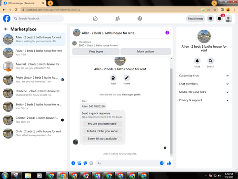This screenshot has height=179, width=238.
Task: Open the View buyer profile link
Action: point(131,95)
